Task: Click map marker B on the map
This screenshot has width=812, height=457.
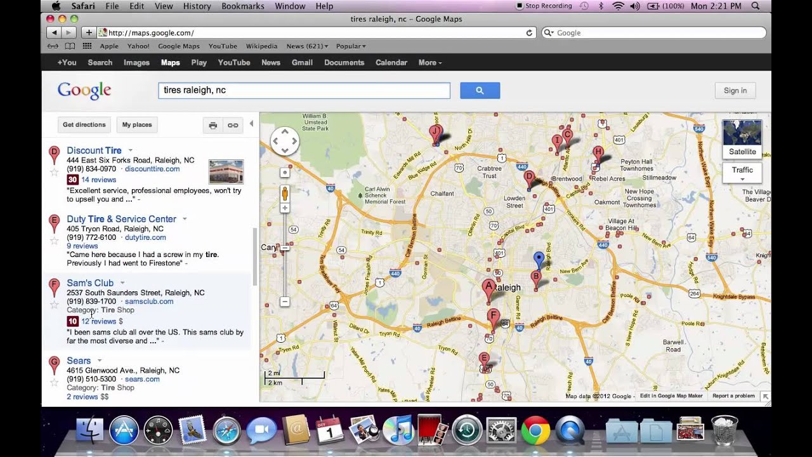Action: [x=536, y=280]
